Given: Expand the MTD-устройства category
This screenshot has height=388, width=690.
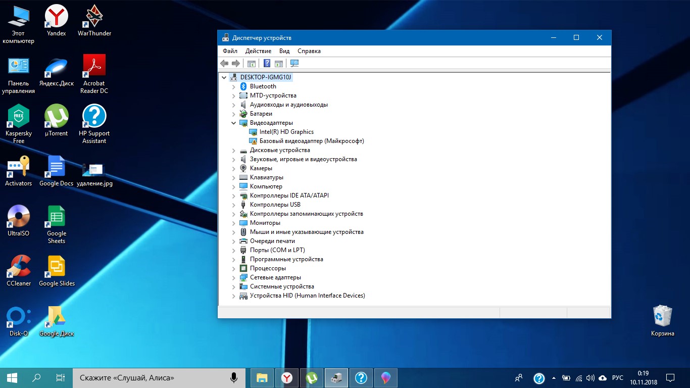Looking at the screenshot, I should [x=234, y=95].
